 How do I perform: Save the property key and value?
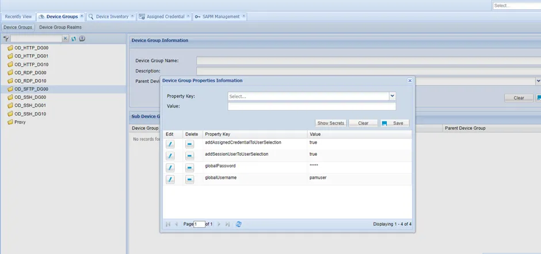pyautogui.click(x=395, y=123)
